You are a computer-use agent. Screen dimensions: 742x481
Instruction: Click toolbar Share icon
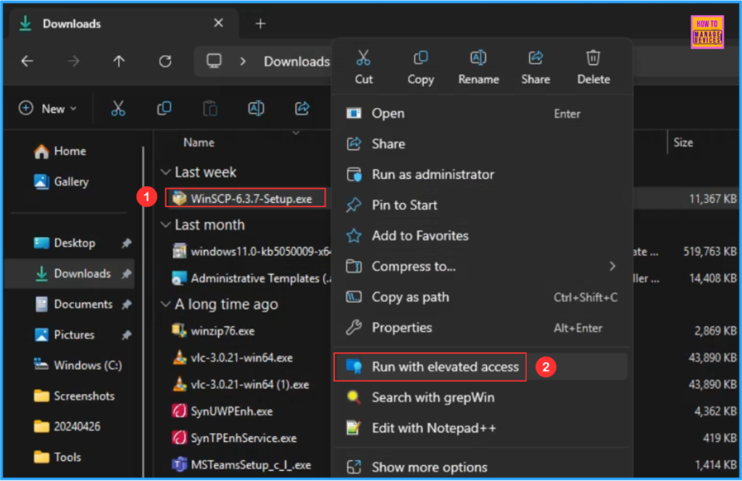pos(302,109)
